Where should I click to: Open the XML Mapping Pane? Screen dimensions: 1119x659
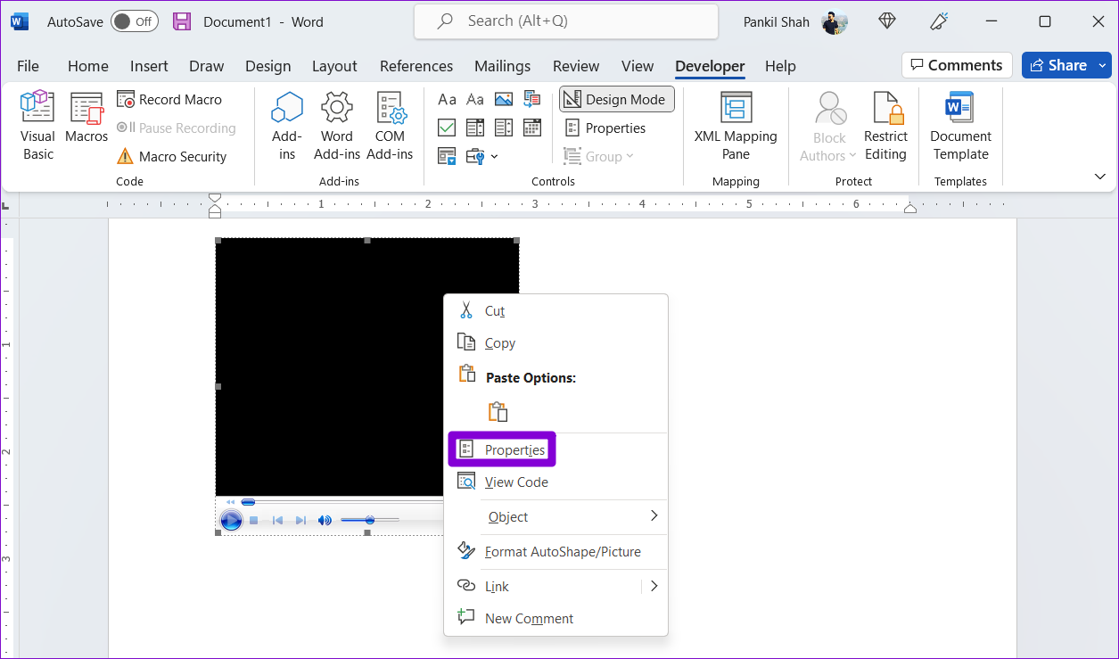[x=736, y=126]
